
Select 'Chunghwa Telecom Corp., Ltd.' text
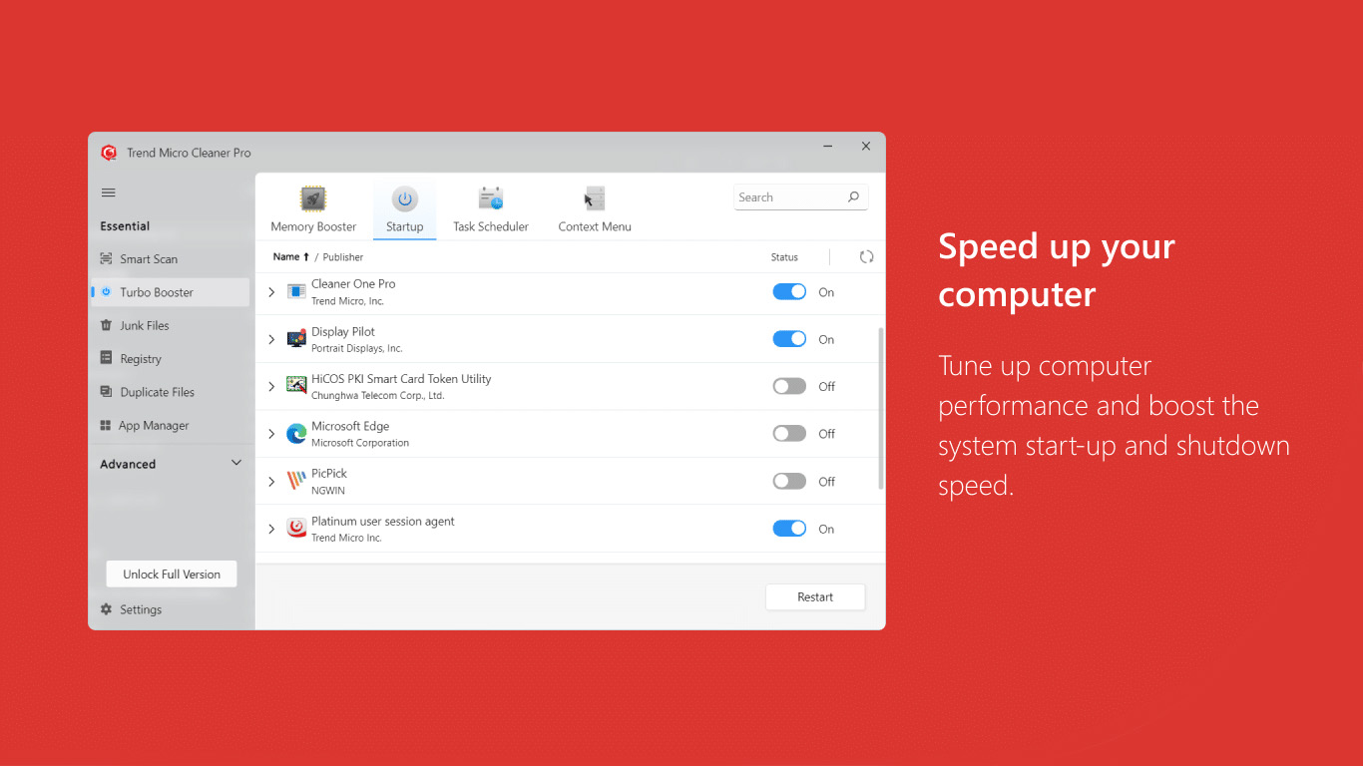click(x=378, y=396)
